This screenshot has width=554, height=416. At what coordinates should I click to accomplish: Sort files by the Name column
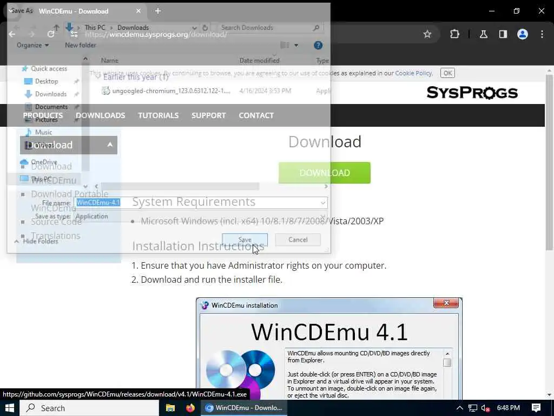[x=109, y=61]
